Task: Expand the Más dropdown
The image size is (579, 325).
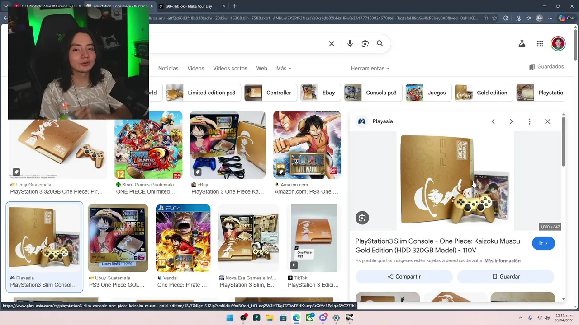Action: (284, 68)
